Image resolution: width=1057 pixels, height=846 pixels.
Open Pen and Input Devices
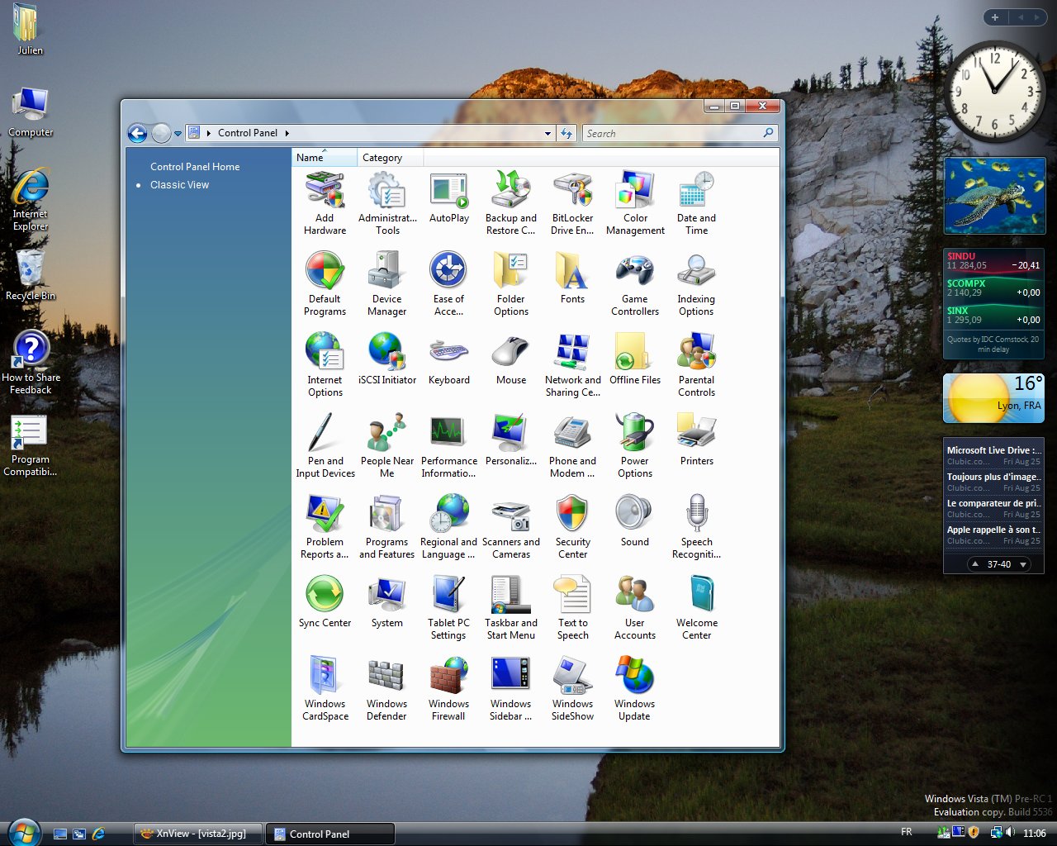click(325, 446)
